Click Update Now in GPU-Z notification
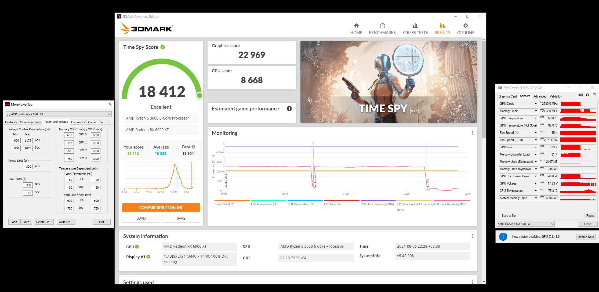Image resolution: width=599 pixels, height=292 pixels. (586, 237)
